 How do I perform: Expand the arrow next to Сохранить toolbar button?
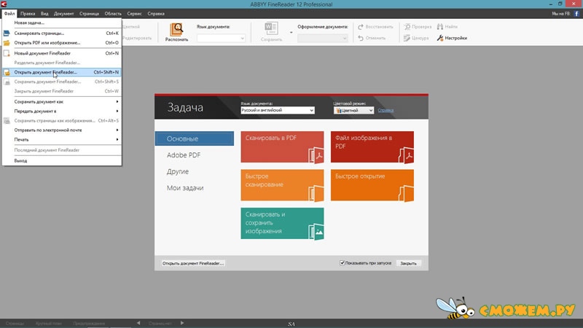(x=291, y=32)
